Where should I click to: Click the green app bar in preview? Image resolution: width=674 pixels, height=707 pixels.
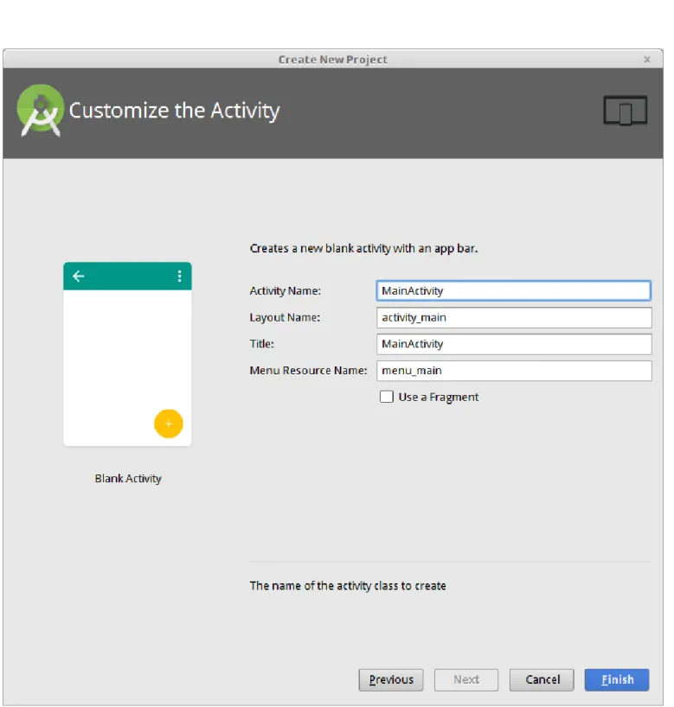tap(127, 276)
